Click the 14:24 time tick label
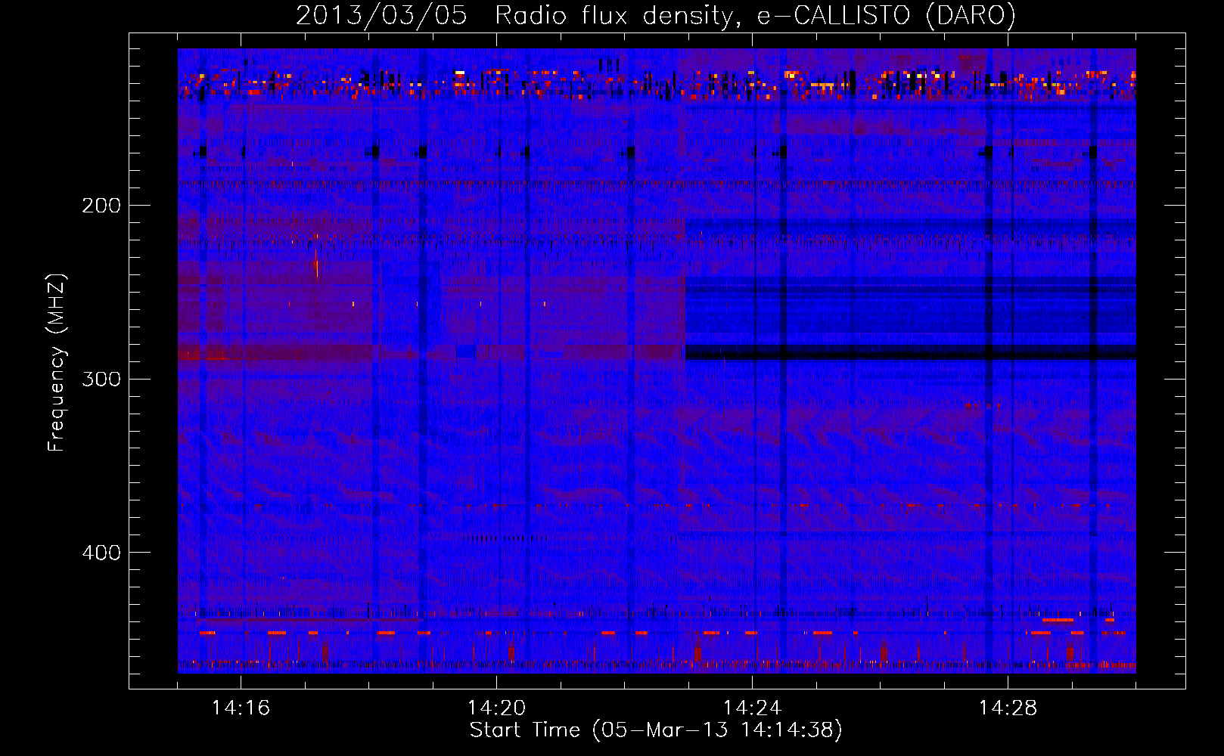This screenshot has height=756, width=1224. 752,708
